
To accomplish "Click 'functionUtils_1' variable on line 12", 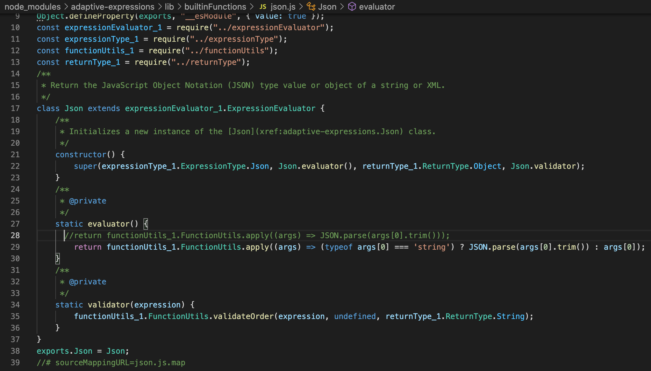I will [99, 51].
